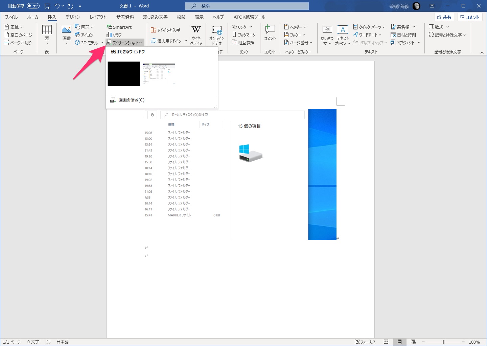Open the ページ番号 page number dropdown
The image size is (487, 346).
click(298, 43)
